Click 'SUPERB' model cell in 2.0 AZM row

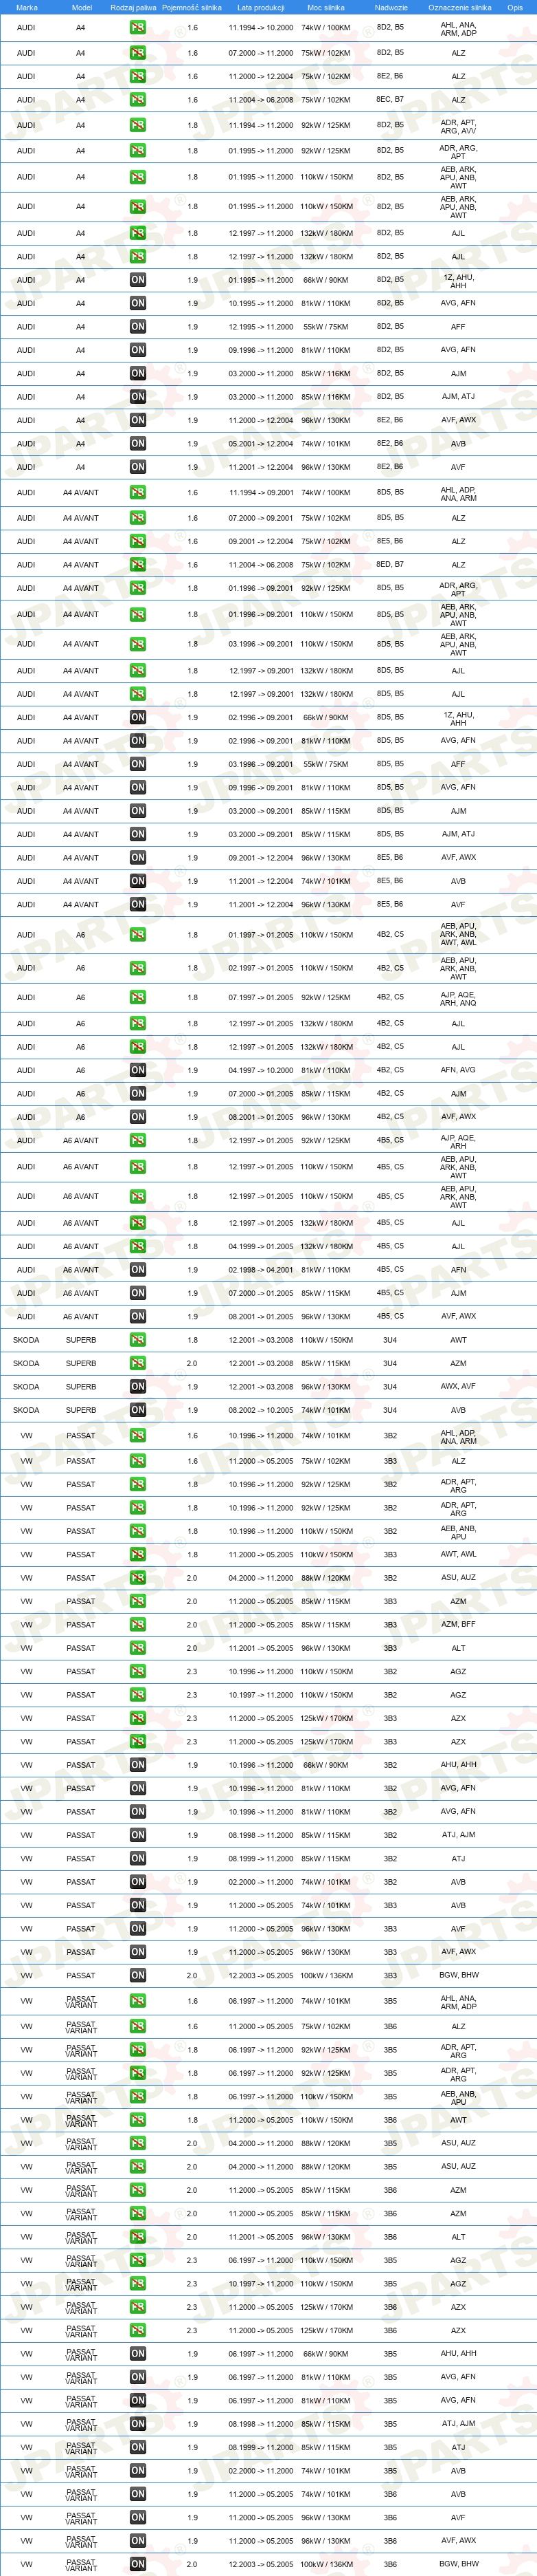pos(81,1364)
